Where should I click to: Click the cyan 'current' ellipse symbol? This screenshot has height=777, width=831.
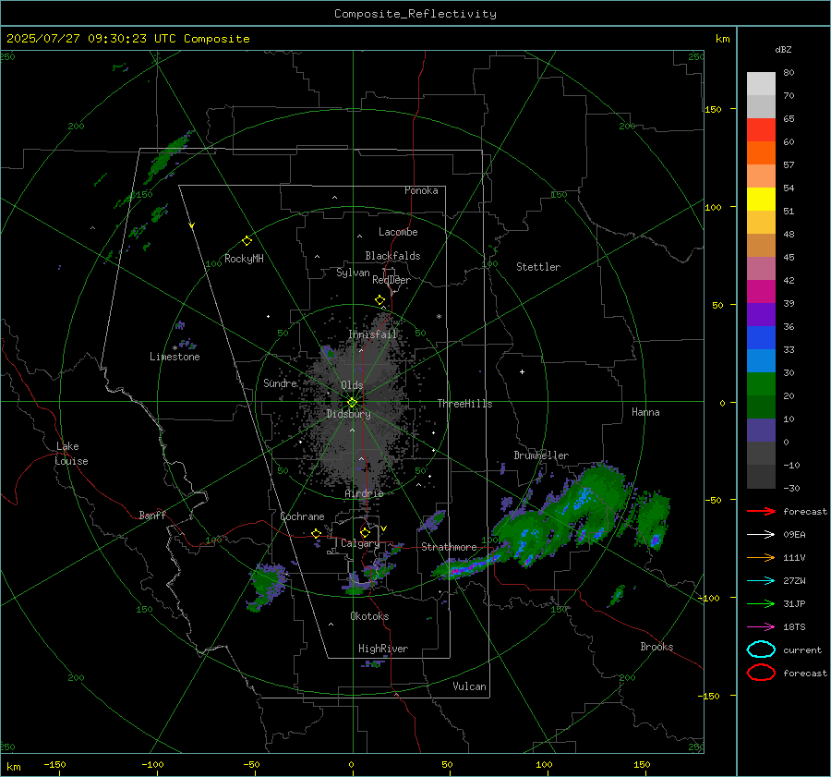pyautogui.click(x=761, y=650)
